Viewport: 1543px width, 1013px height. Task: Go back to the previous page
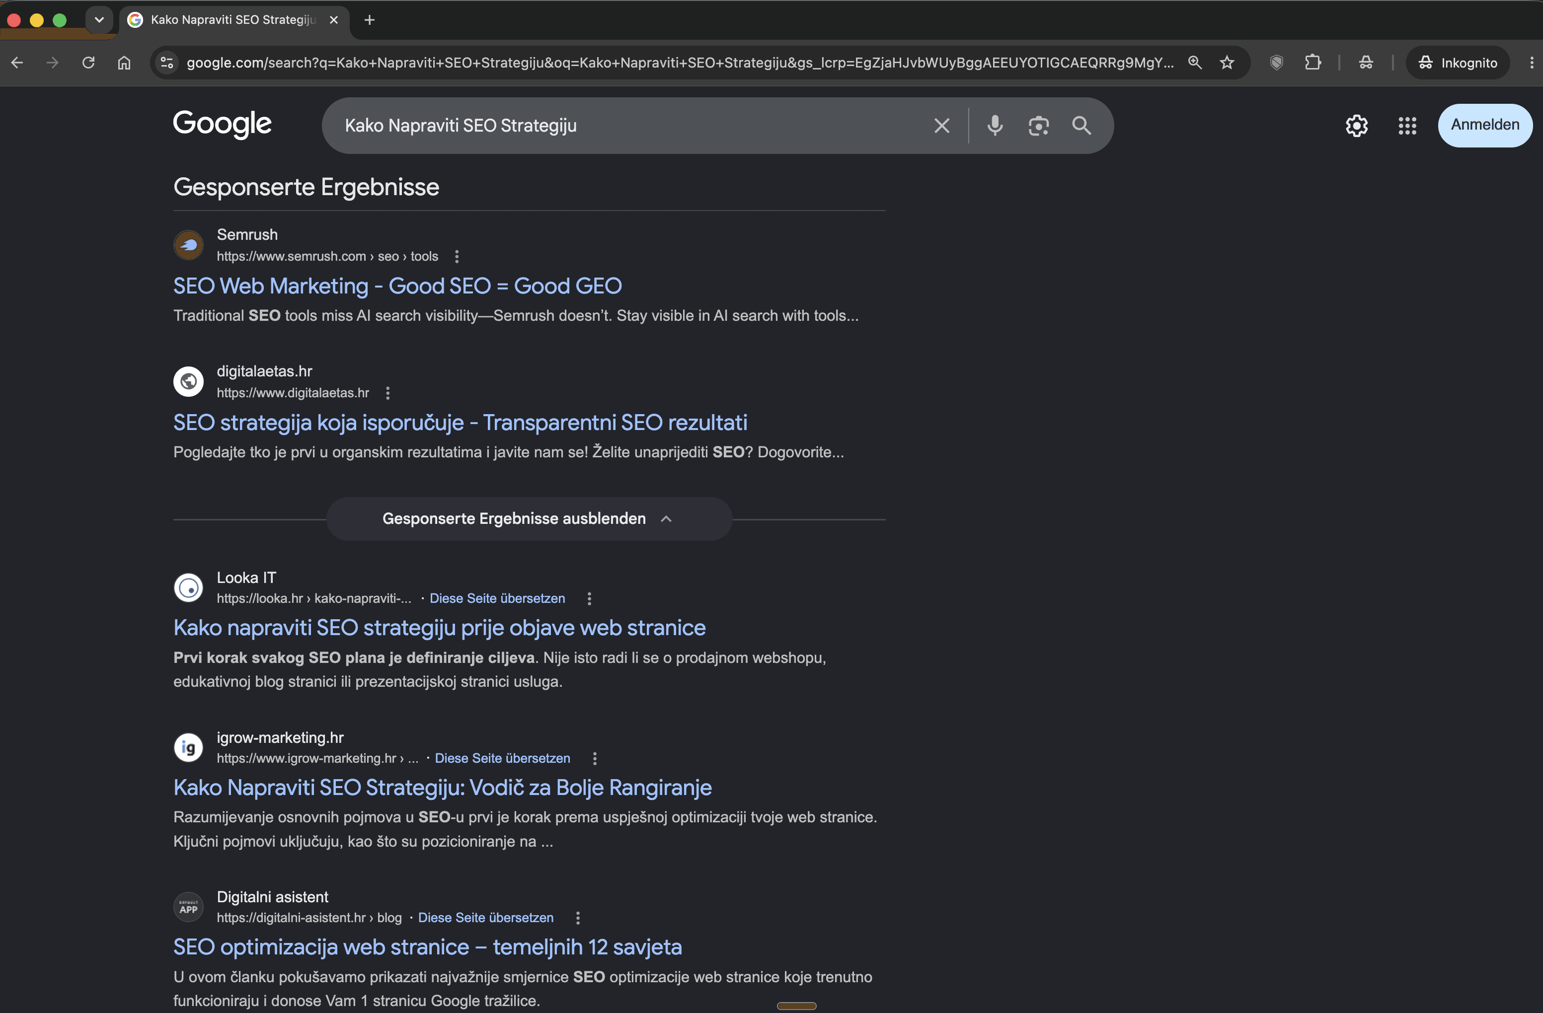coord(17,63)
